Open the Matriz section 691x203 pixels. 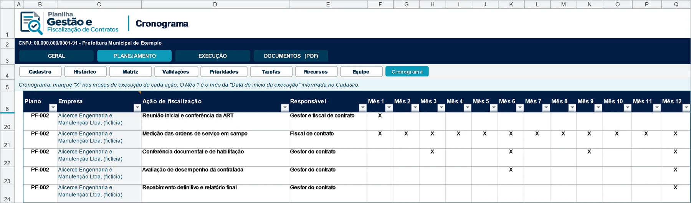tap(131, 72)
